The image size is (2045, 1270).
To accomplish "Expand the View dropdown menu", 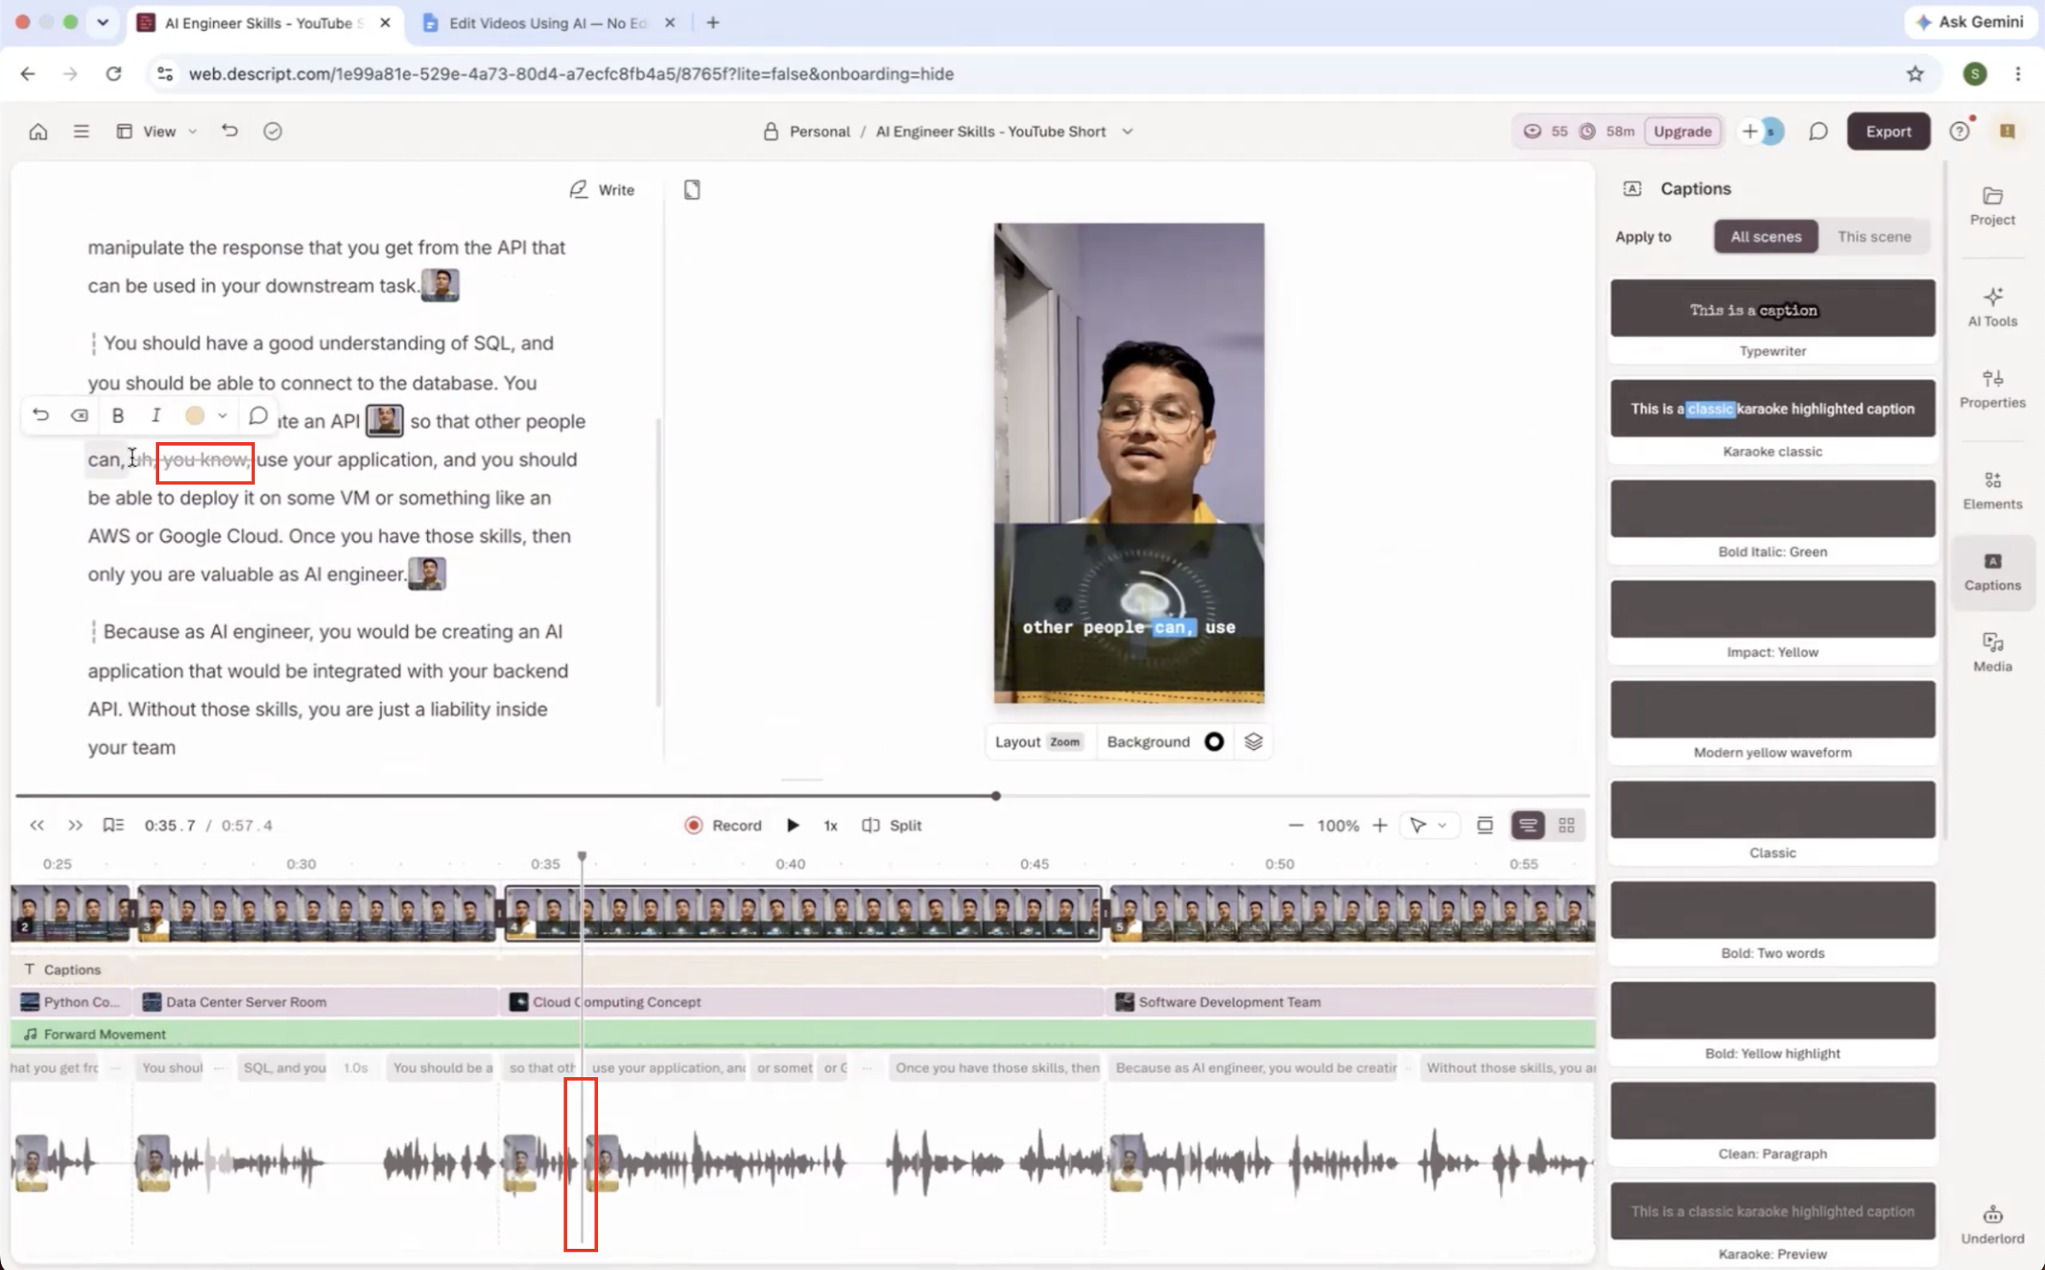I will click(x=157, y=132).
